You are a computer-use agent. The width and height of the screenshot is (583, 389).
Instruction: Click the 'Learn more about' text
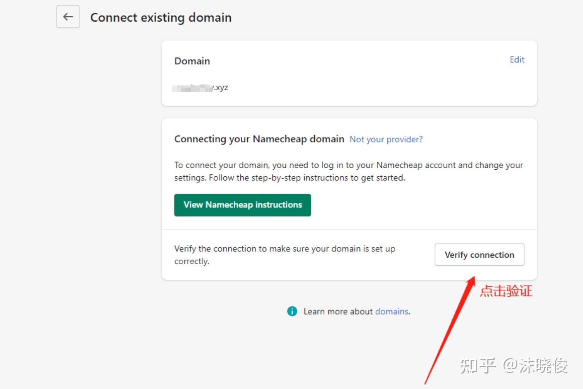click(338, 312)
